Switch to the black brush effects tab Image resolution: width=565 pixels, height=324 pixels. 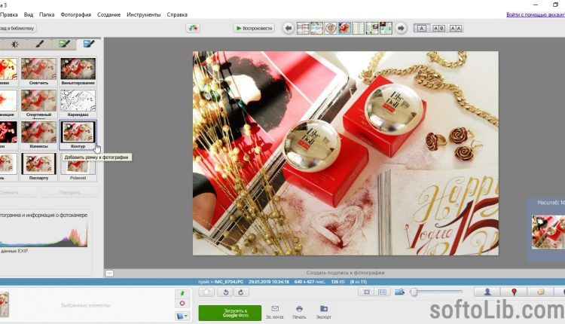point(40,44)
